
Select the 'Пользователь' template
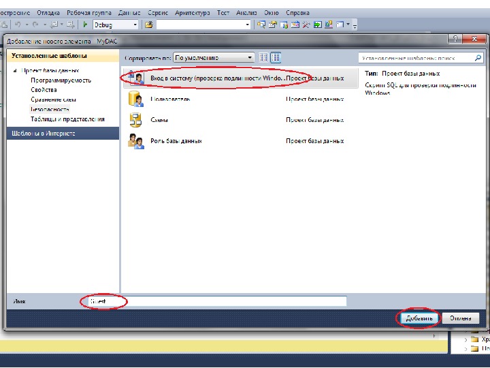tap(240, 99)
